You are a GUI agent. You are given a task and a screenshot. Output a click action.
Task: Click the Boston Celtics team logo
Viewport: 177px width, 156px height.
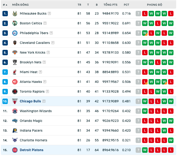[15, 23]
